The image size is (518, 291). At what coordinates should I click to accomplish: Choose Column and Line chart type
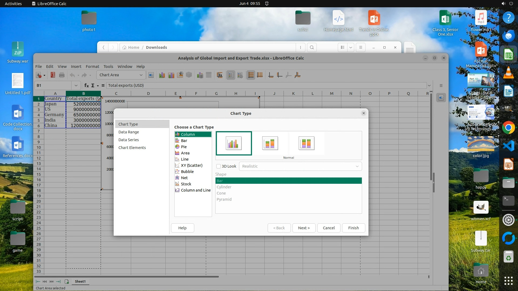195,190
